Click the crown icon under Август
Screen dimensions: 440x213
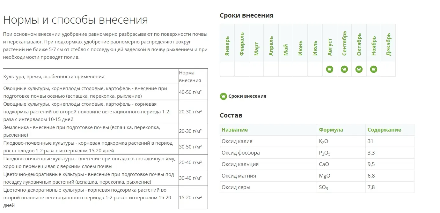330,69
